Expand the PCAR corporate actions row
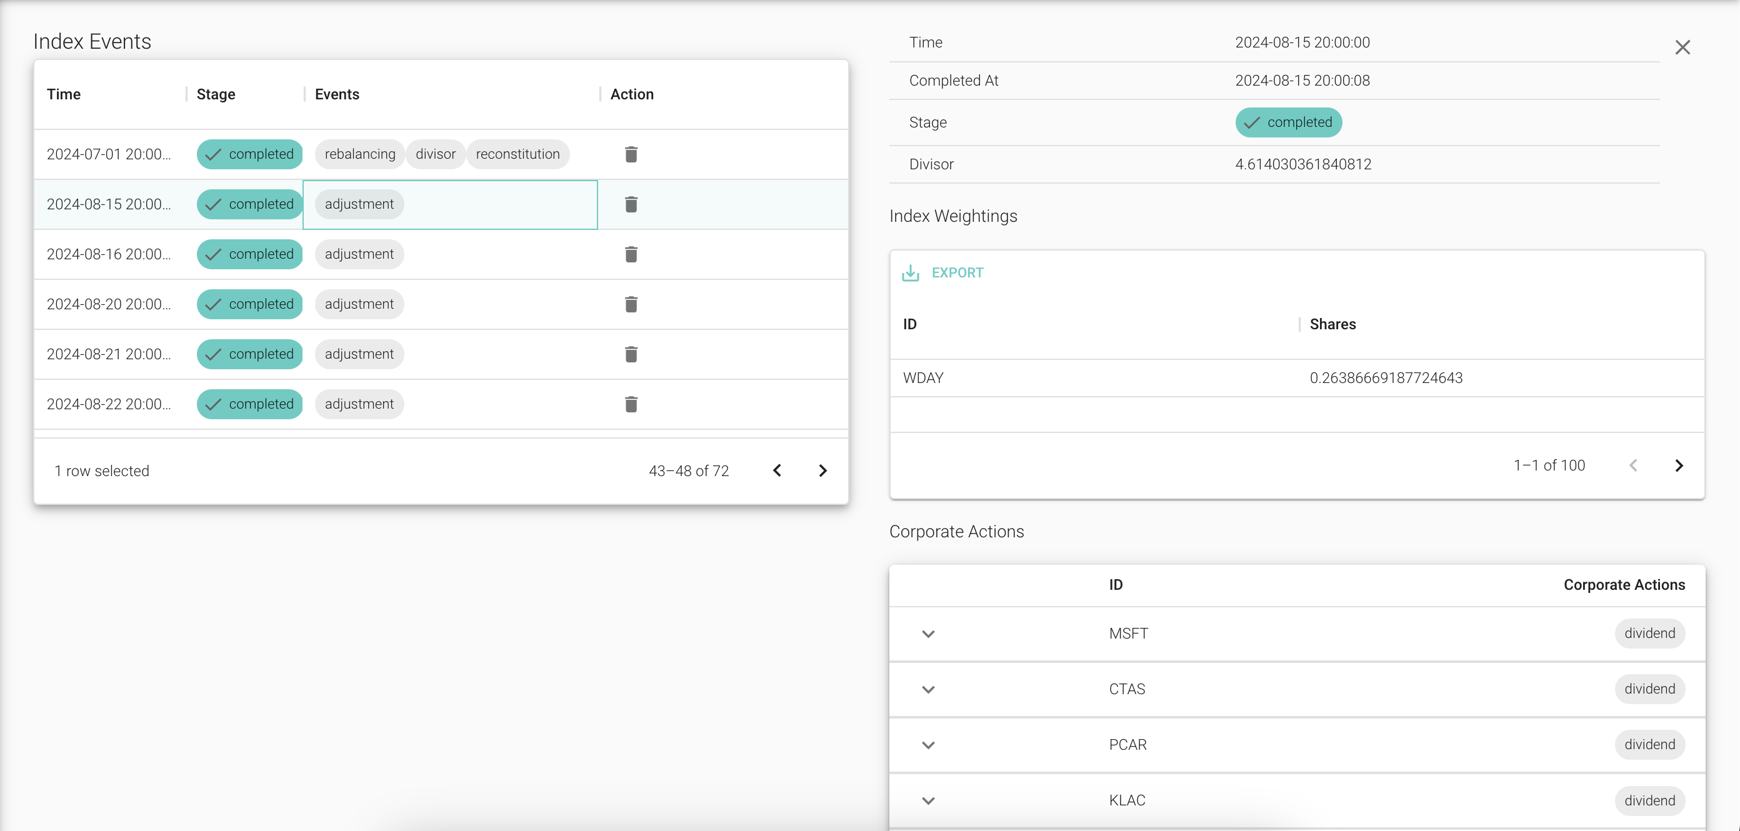 [x=927, y=745]
